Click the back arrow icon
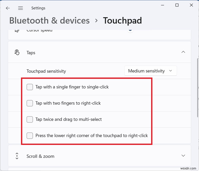199x171 pixels. point(8,8)
